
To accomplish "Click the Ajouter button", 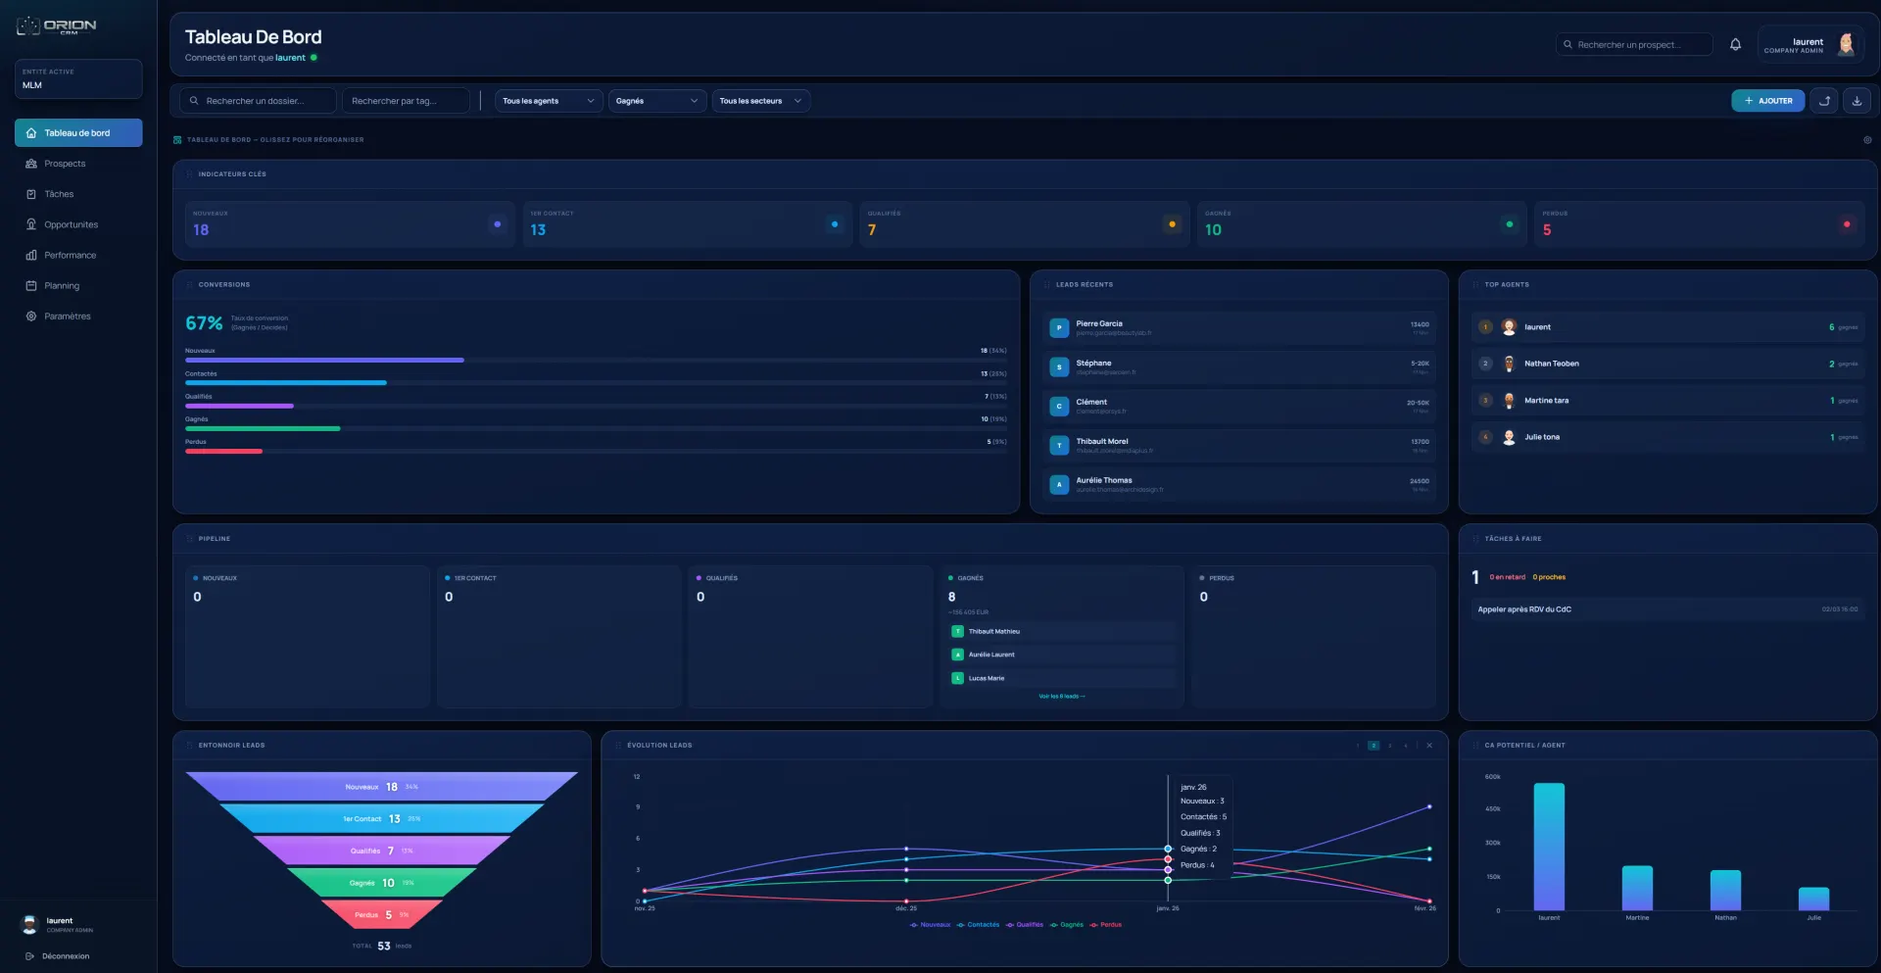I will (1767, 101).
